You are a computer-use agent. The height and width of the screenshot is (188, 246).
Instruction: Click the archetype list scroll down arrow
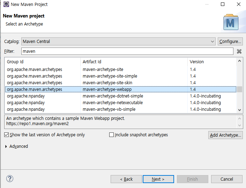click(239, 110)
